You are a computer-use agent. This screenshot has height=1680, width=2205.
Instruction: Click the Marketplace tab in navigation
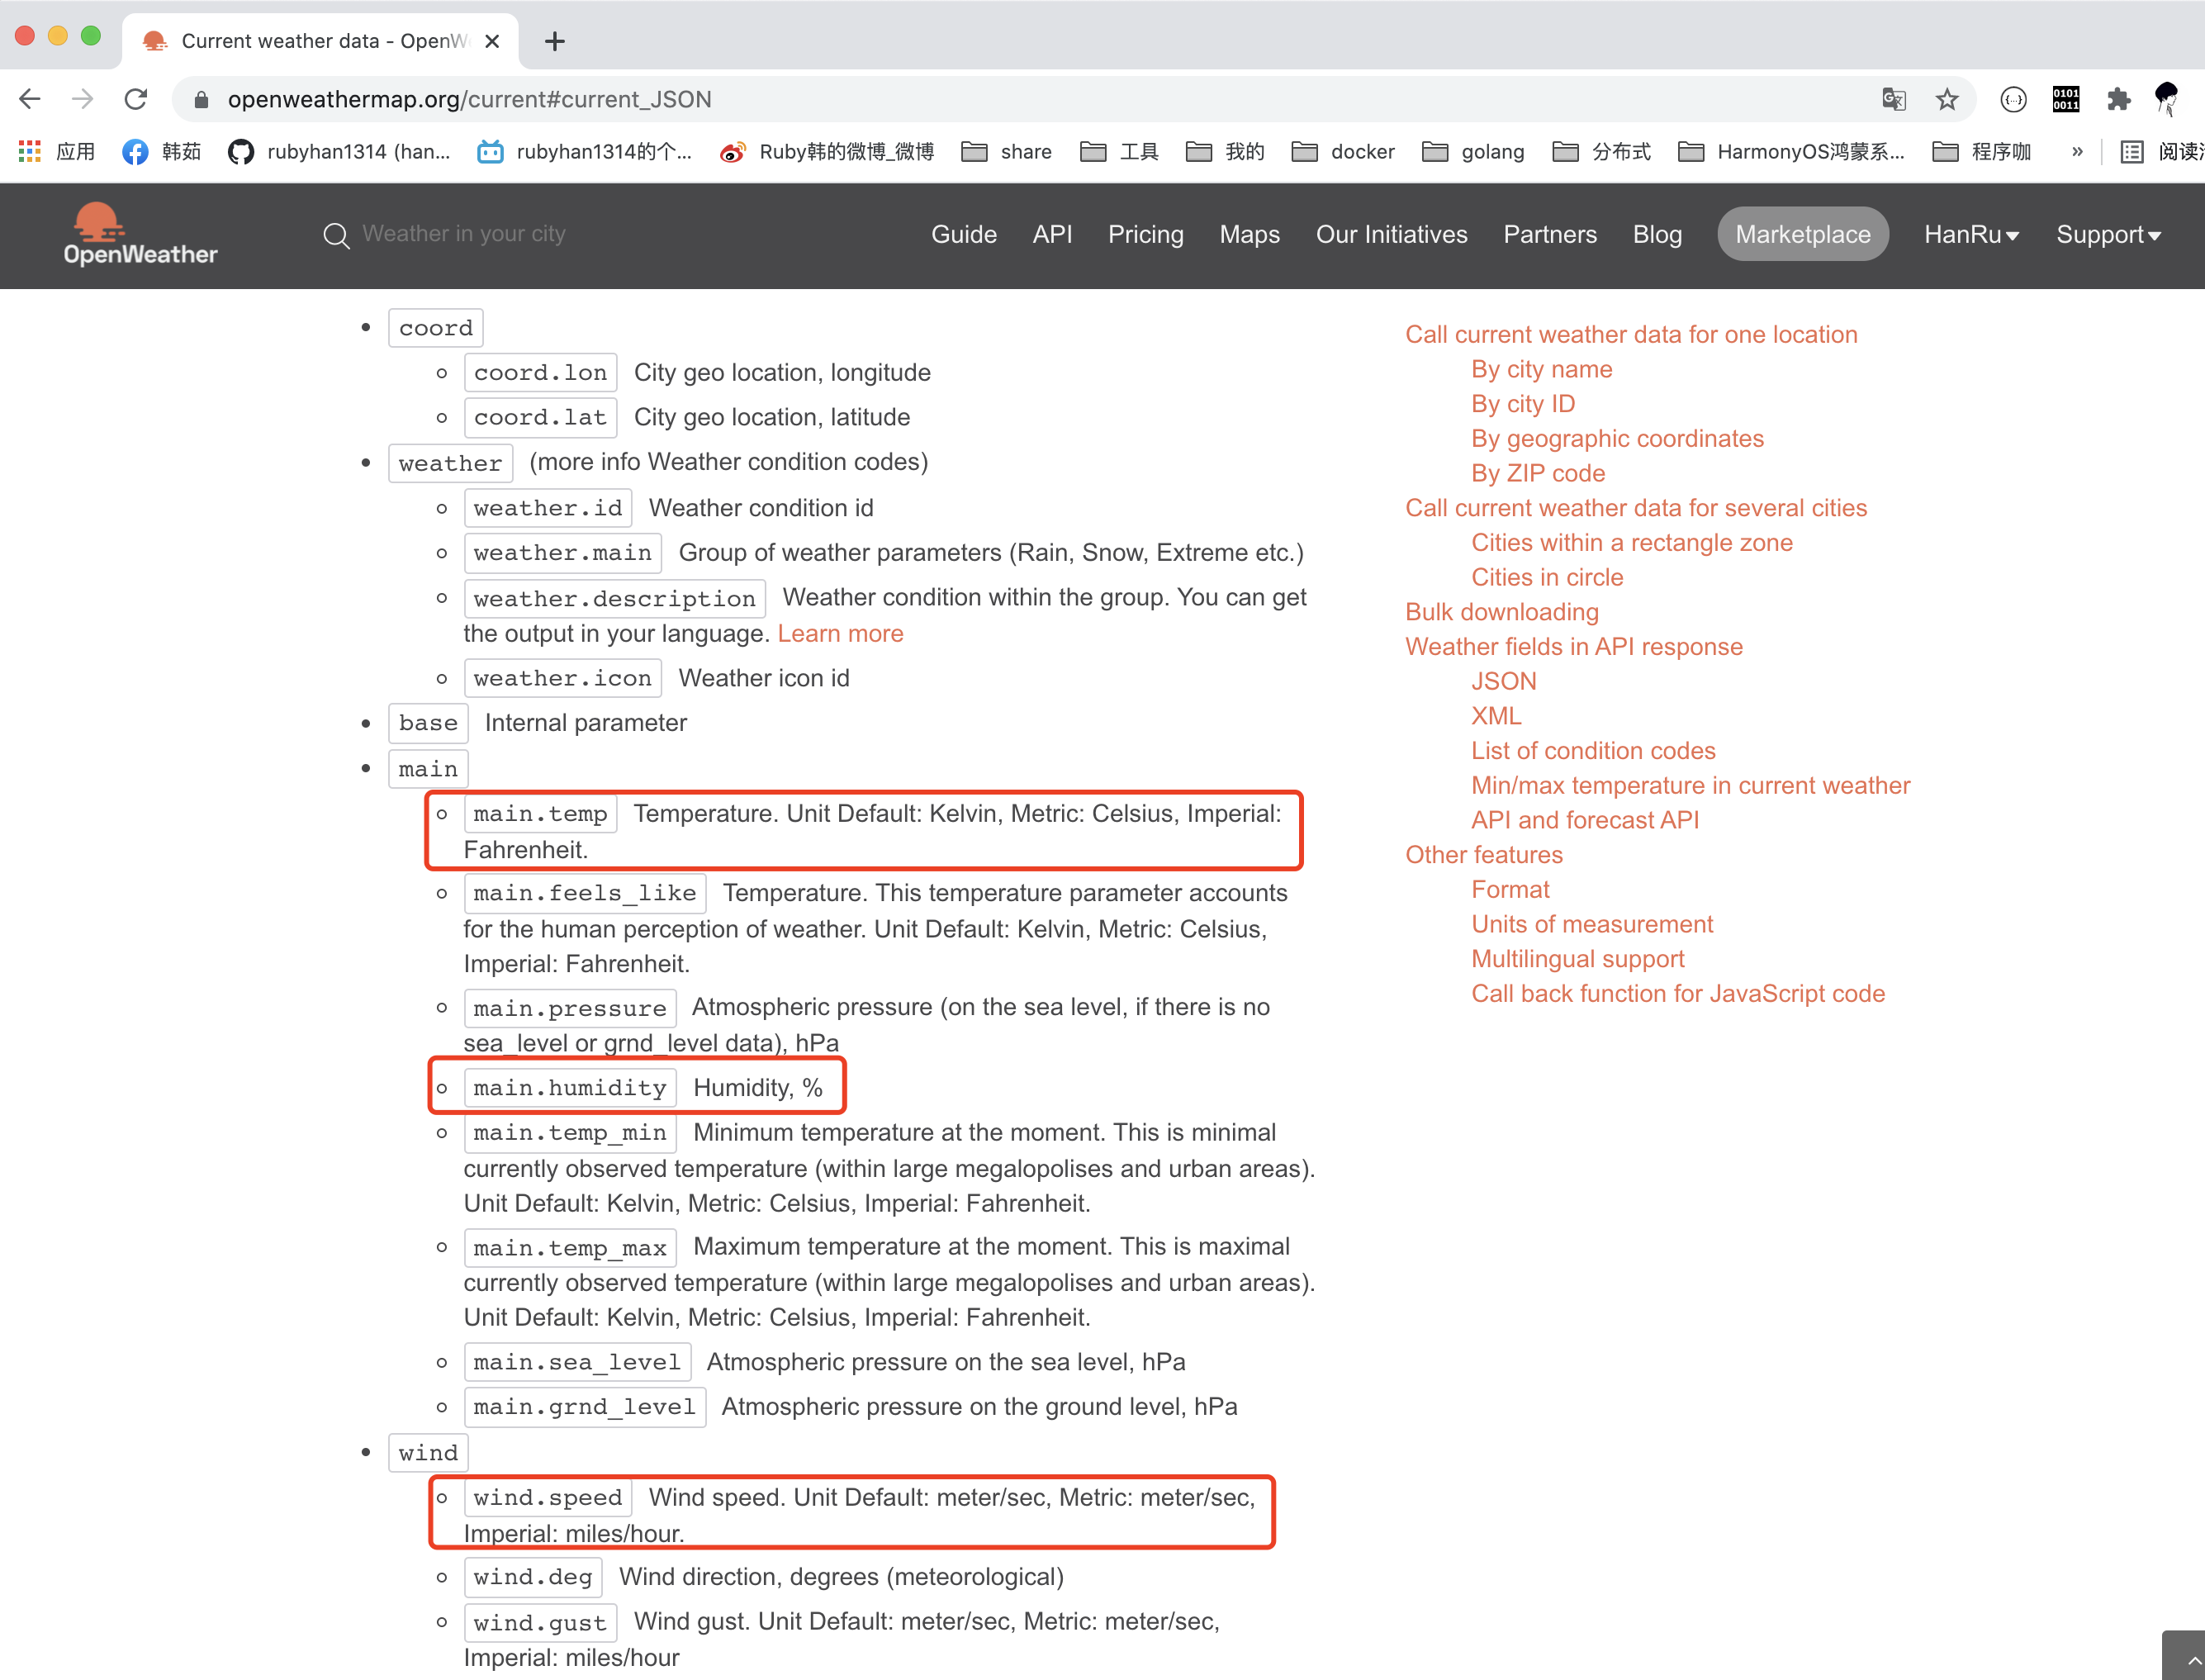tap(1801, 231)
